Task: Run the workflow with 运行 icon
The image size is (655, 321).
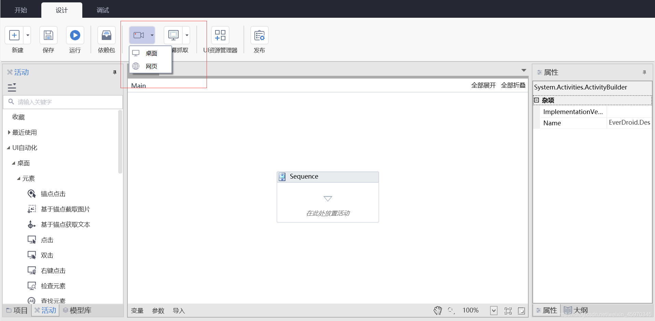Action: (x=75, y=35)
